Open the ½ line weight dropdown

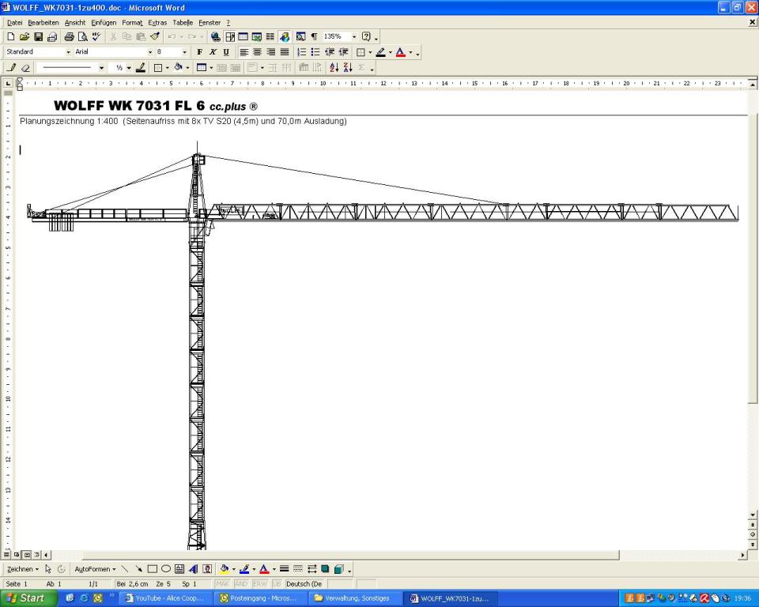pyautogui.click(x=129, y=68)
